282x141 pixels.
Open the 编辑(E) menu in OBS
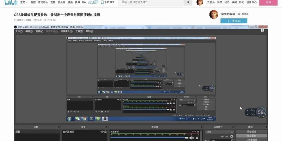pyautogui.click(x=29, y=31)
